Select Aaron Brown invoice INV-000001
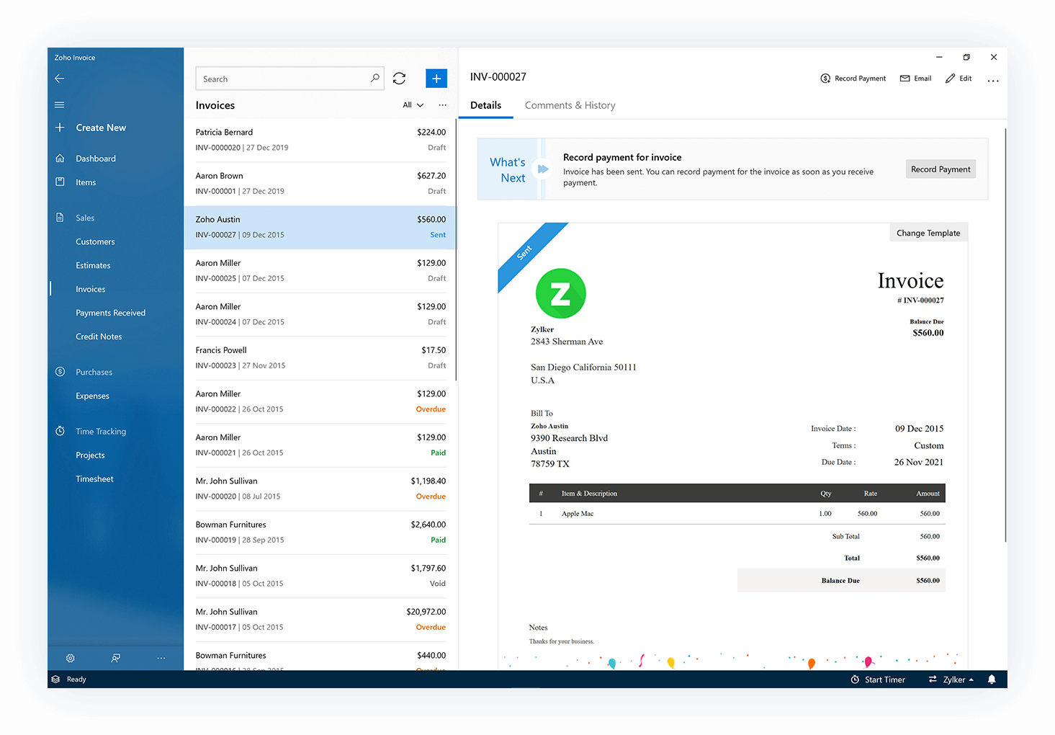Viewport: 1055px width, 735px height. click(x=320, y=184)
